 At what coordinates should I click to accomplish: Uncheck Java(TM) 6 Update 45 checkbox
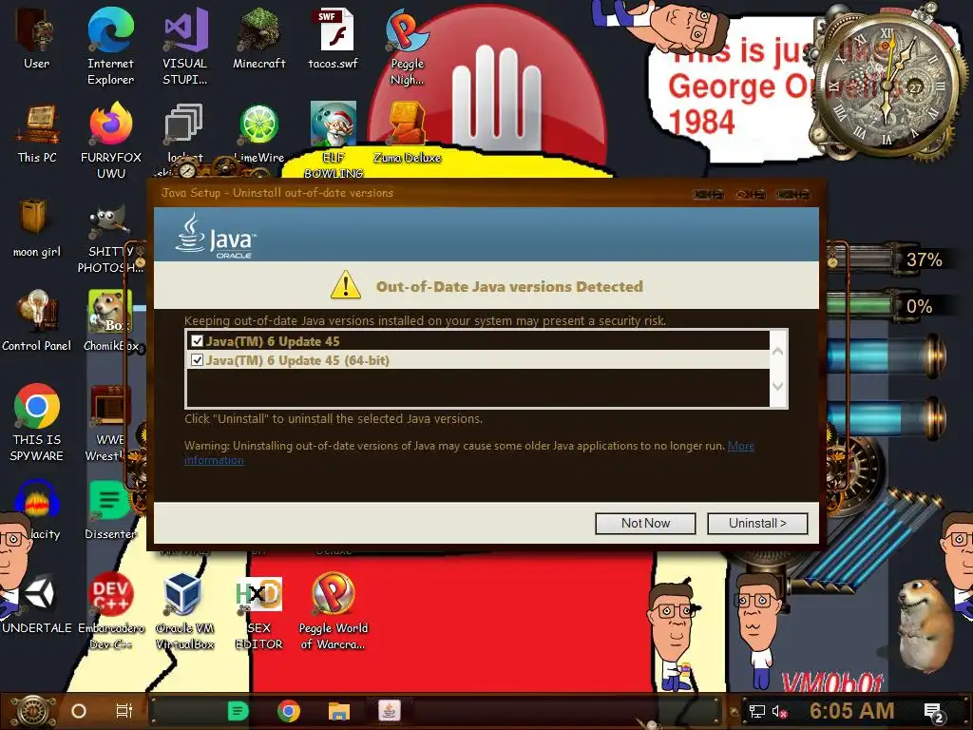(198, 341)
